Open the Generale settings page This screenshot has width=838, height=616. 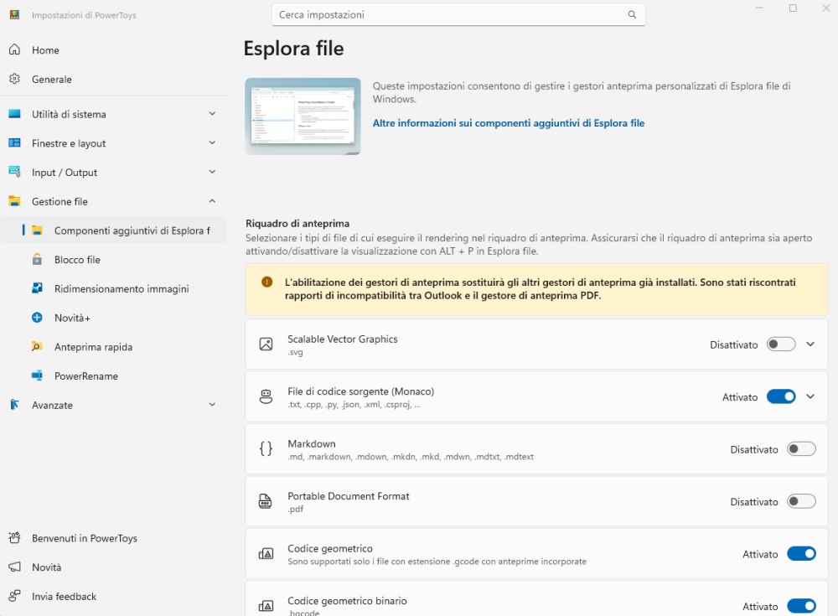click(51, 80)
